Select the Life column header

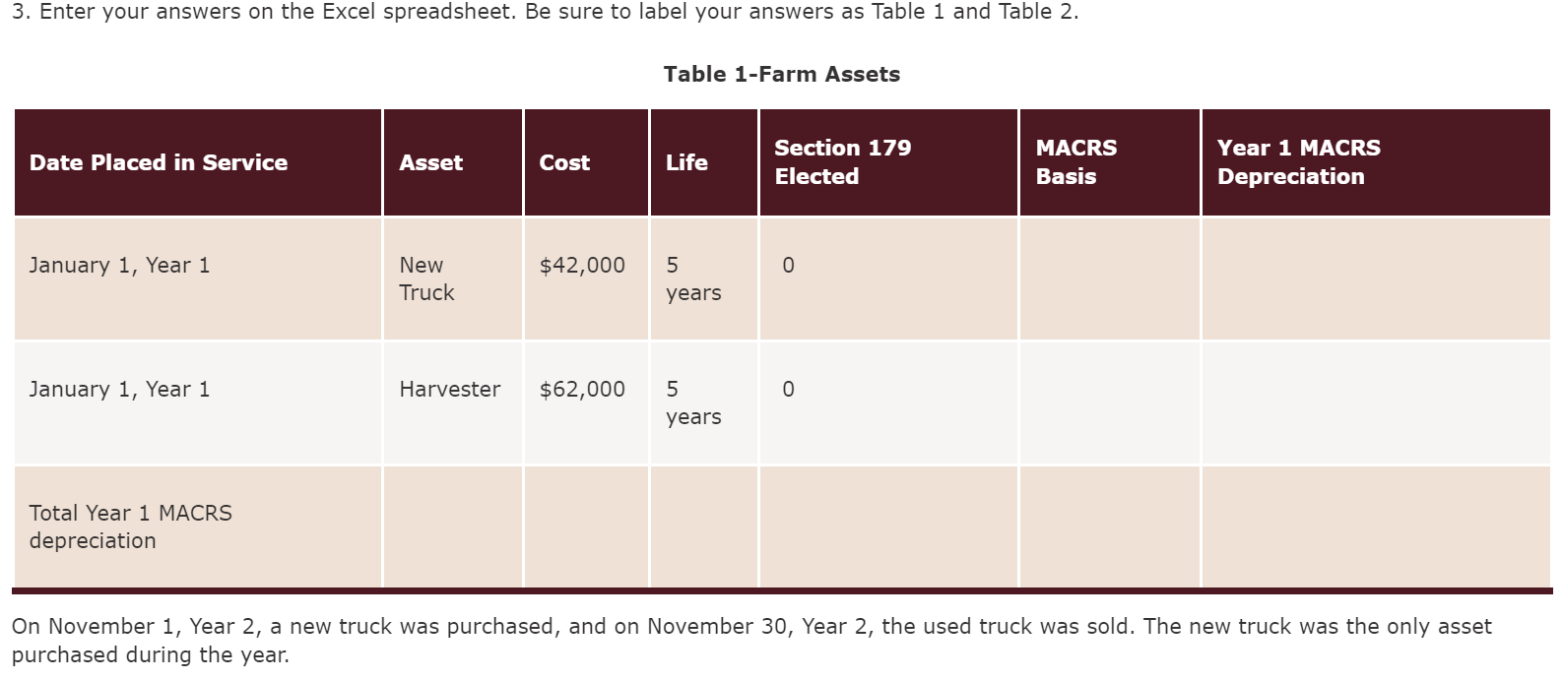(704, 162)
